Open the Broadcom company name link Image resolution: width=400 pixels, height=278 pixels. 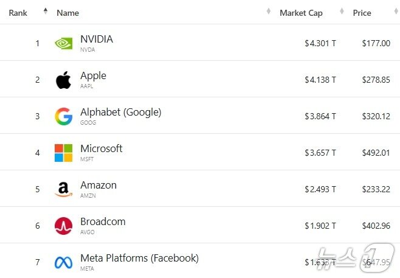[103, 221]
